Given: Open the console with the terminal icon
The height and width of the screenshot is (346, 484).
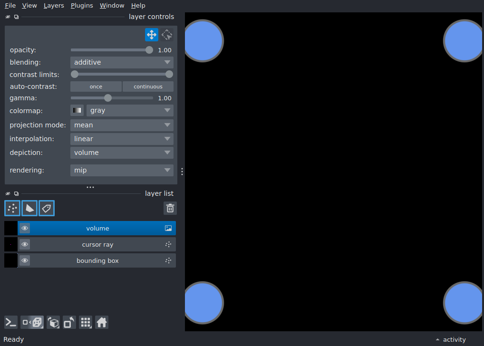Looking at the screenshot, I should 11,323.
